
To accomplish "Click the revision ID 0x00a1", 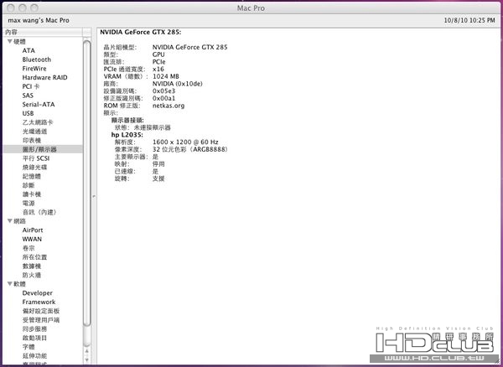I will [x=164, y=98].
